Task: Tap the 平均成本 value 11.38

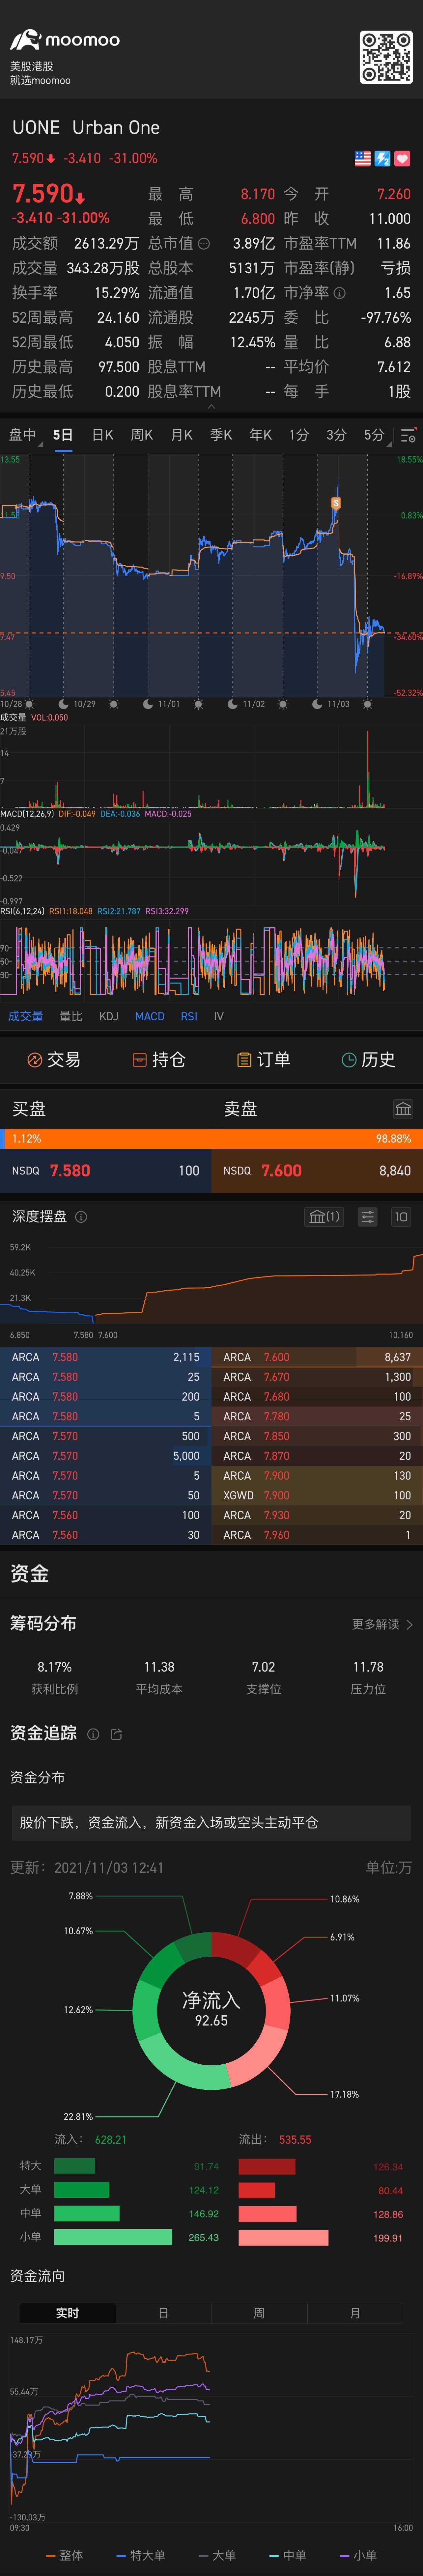Action: click(159, 1667)
